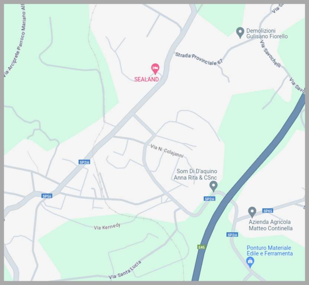
Task: Click the Strada Provinciale 67 road label
Action: 199,59
